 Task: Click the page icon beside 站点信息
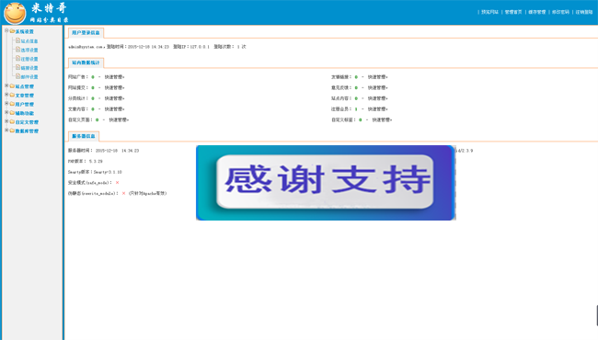(x=17, y=40)
